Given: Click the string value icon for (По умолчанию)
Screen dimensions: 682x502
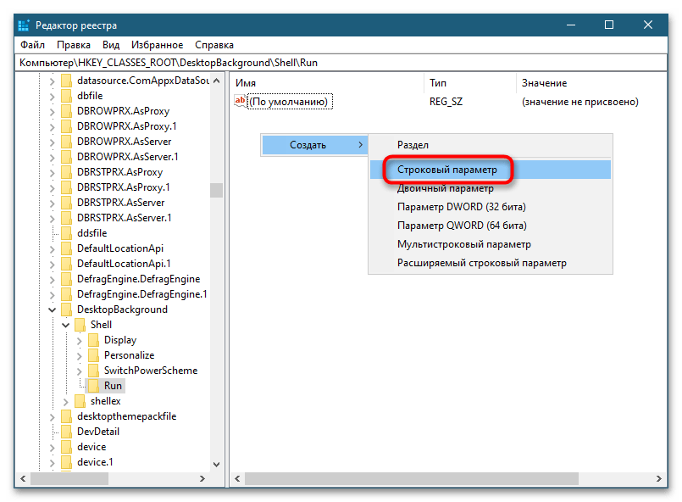Looking at the screenshot, I should pyautogui.click(x=240, y=102).
